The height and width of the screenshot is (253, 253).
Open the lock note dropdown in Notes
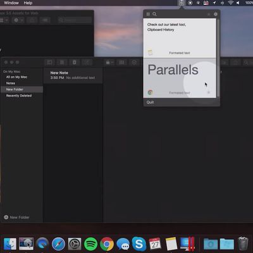[109, 63]
